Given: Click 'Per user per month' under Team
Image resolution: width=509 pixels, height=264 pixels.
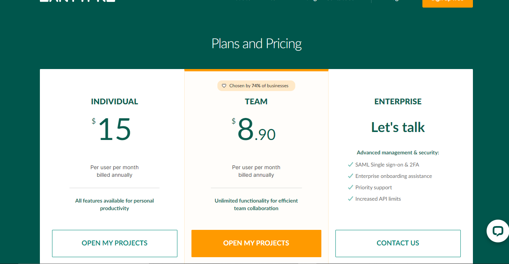Looking at the screenshot, I should (256, 167).
